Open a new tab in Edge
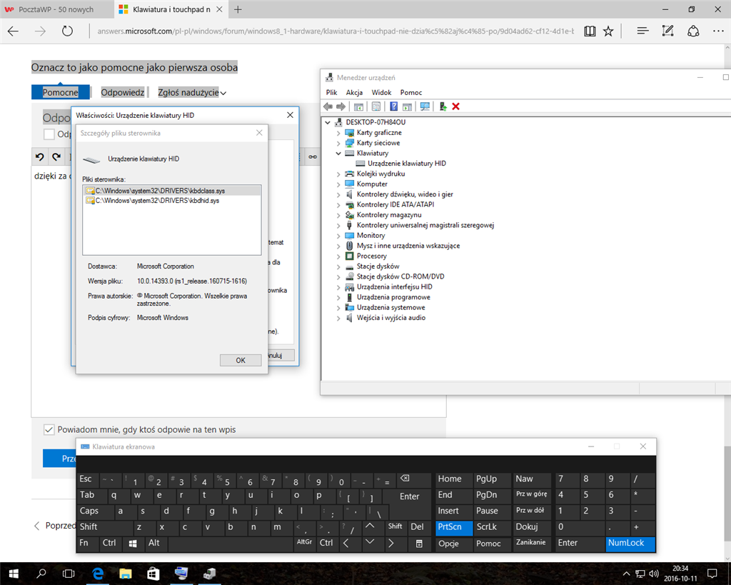The width and height of the screenshot is (731, 585). point(238,9)
